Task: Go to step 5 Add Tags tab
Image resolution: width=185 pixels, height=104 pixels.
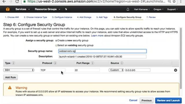Action: click(x=102, y=17)
